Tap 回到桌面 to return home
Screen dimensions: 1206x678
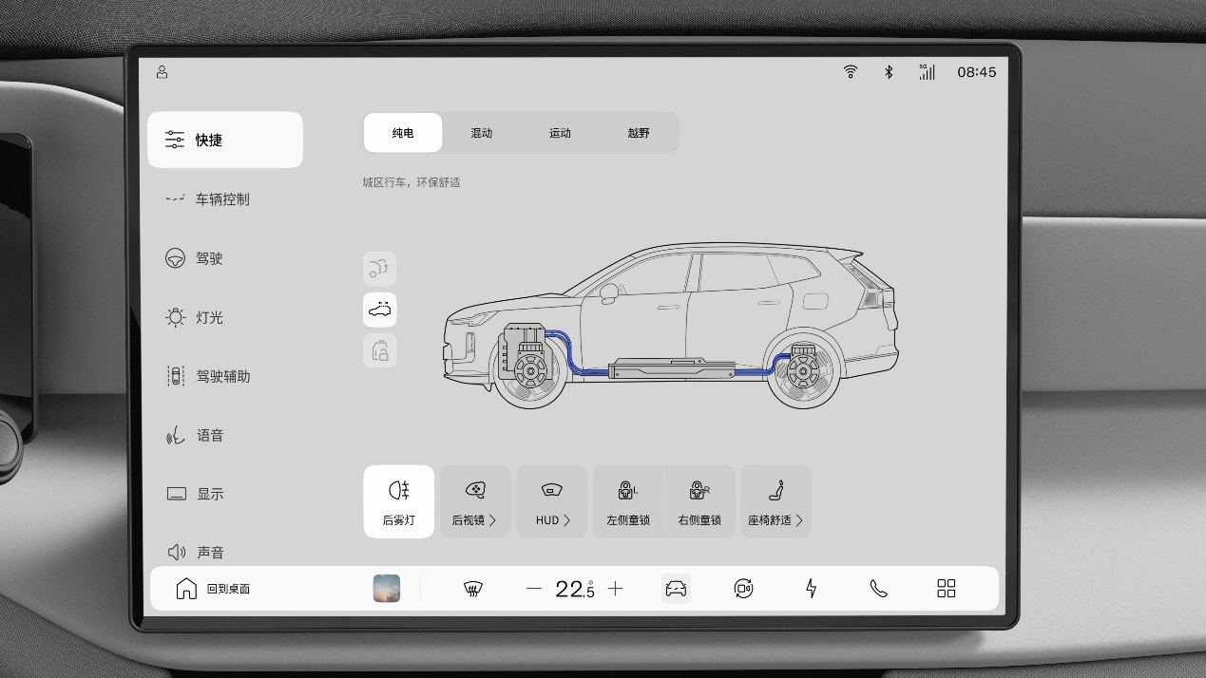point(213,589)
